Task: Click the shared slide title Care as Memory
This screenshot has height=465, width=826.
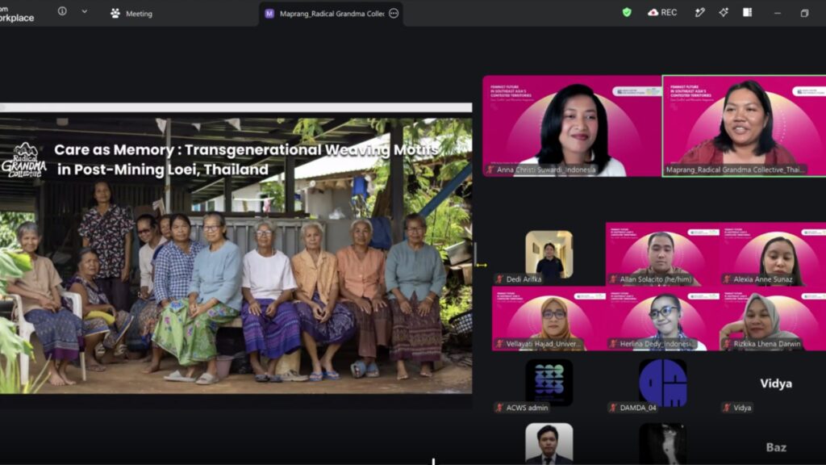Action: (246, 159)
